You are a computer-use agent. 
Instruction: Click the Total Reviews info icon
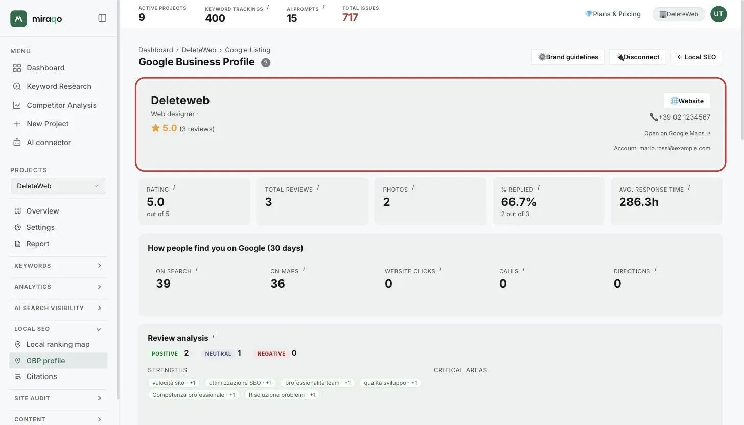(x=318, y=187)
